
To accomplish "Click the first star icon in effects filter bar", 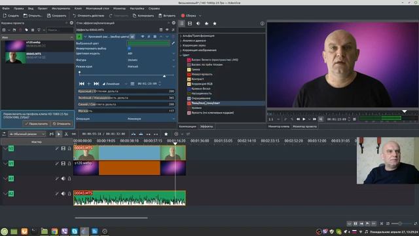I will coord(206,24).
